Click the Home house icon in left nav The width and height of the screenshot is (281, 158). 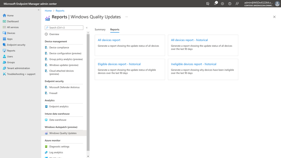(x=4, y=15)
